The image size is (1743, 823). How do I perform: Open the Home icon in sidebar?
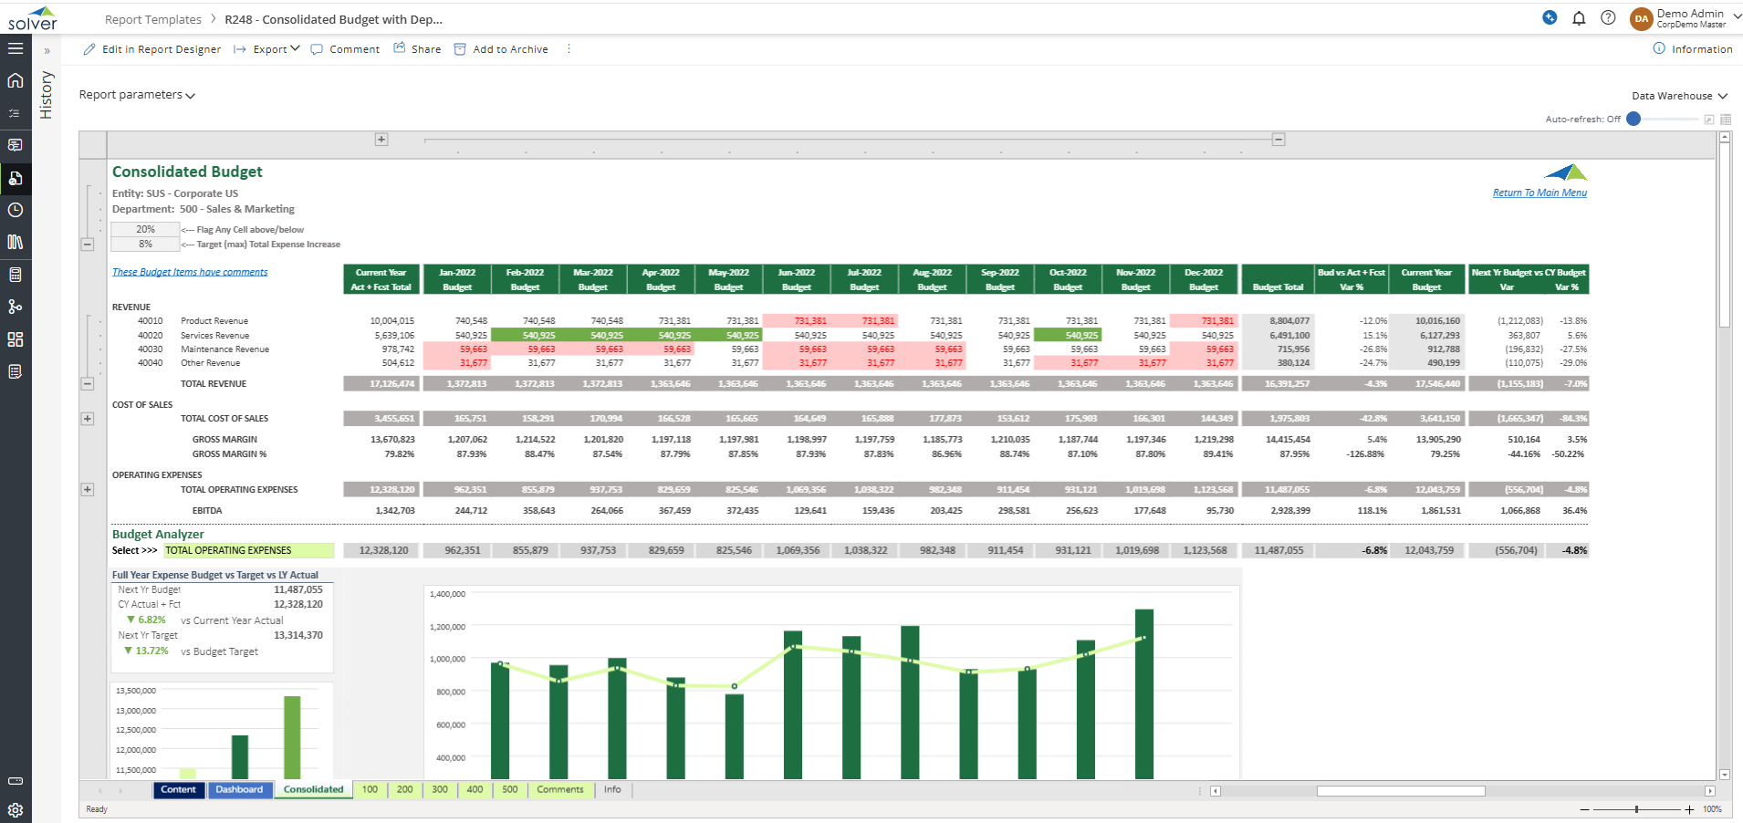(x=16, y=80)
